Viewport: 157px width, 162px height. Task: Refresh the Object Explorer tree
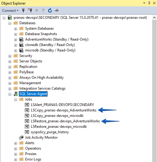(x=50, y=10)
